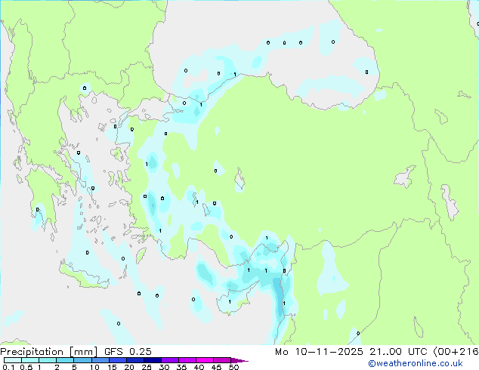Viewport: 479px width, 370px height.
Task: Click the legend value "25"
Action: [147, 367]
